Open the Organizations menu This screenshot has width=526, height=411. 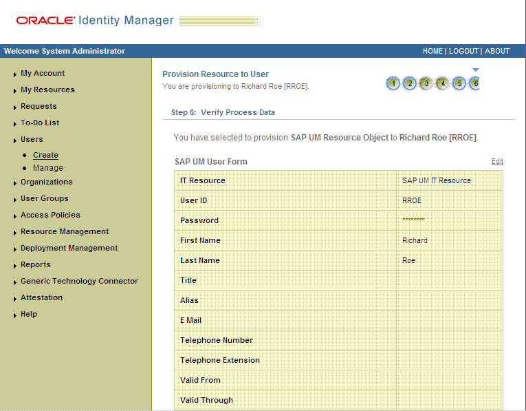[x=47, y=182]
